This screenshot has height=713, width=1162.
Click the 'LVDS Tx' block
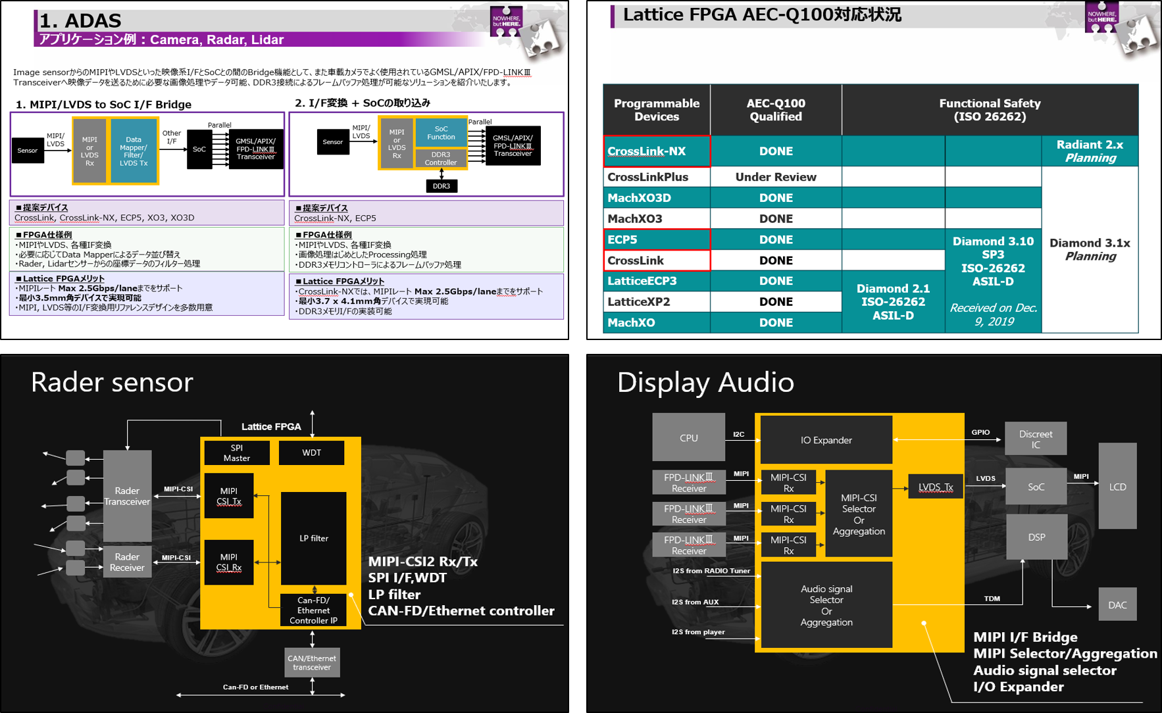tap(936, 487)
